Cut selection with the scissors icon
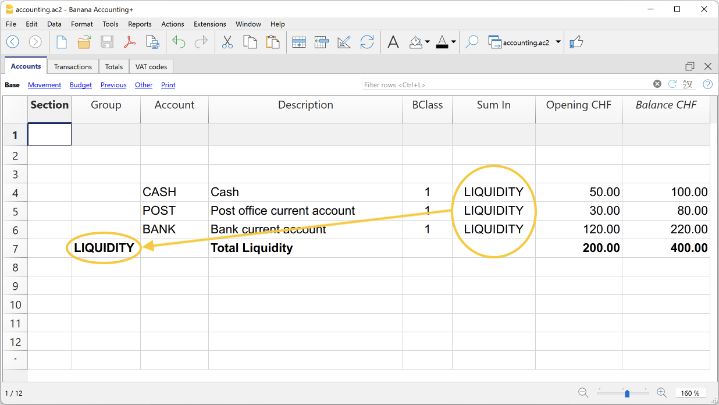719x405 pixels. tap(227, 42)
